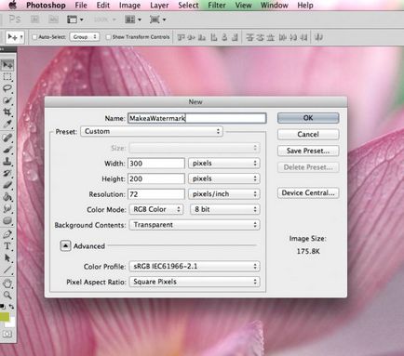Choose the Eyedropper tool

(x=7, y=124)
